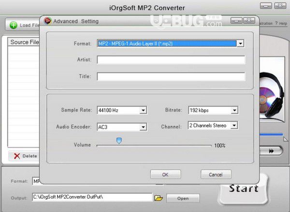Expand the Bitrate 192 kbps dropdown
Screen dimensions: 290x212
tap(234, 110)
